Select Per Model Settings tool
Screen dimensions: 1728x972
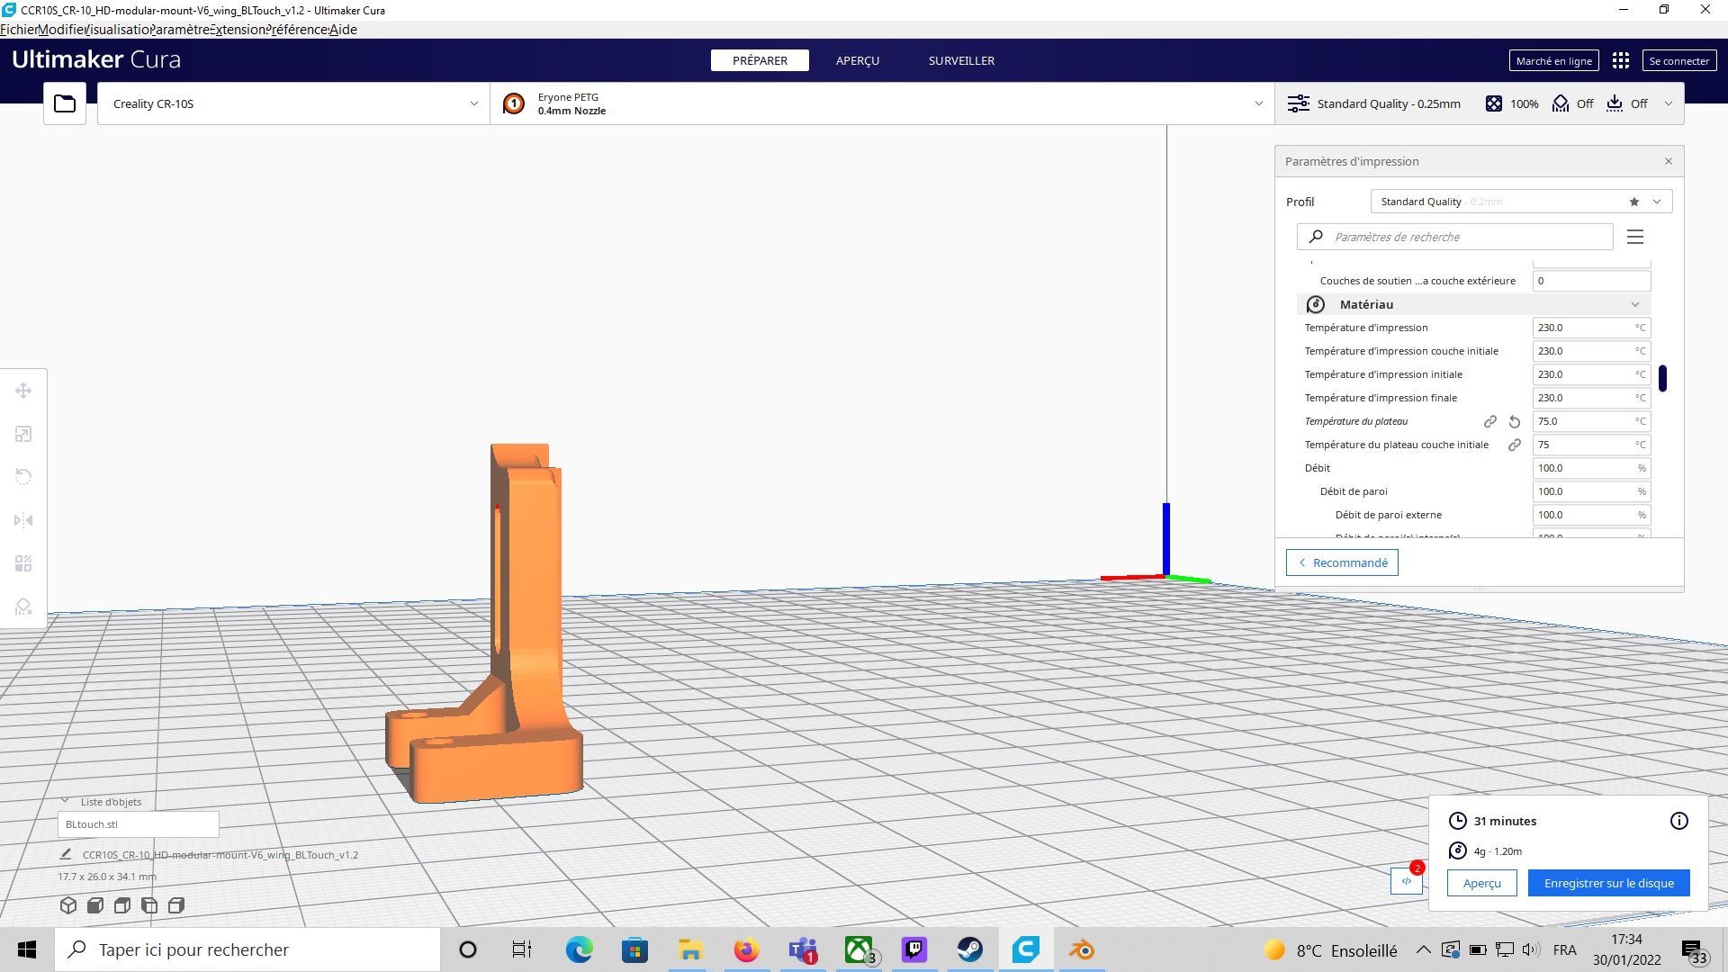click(23, 563)
